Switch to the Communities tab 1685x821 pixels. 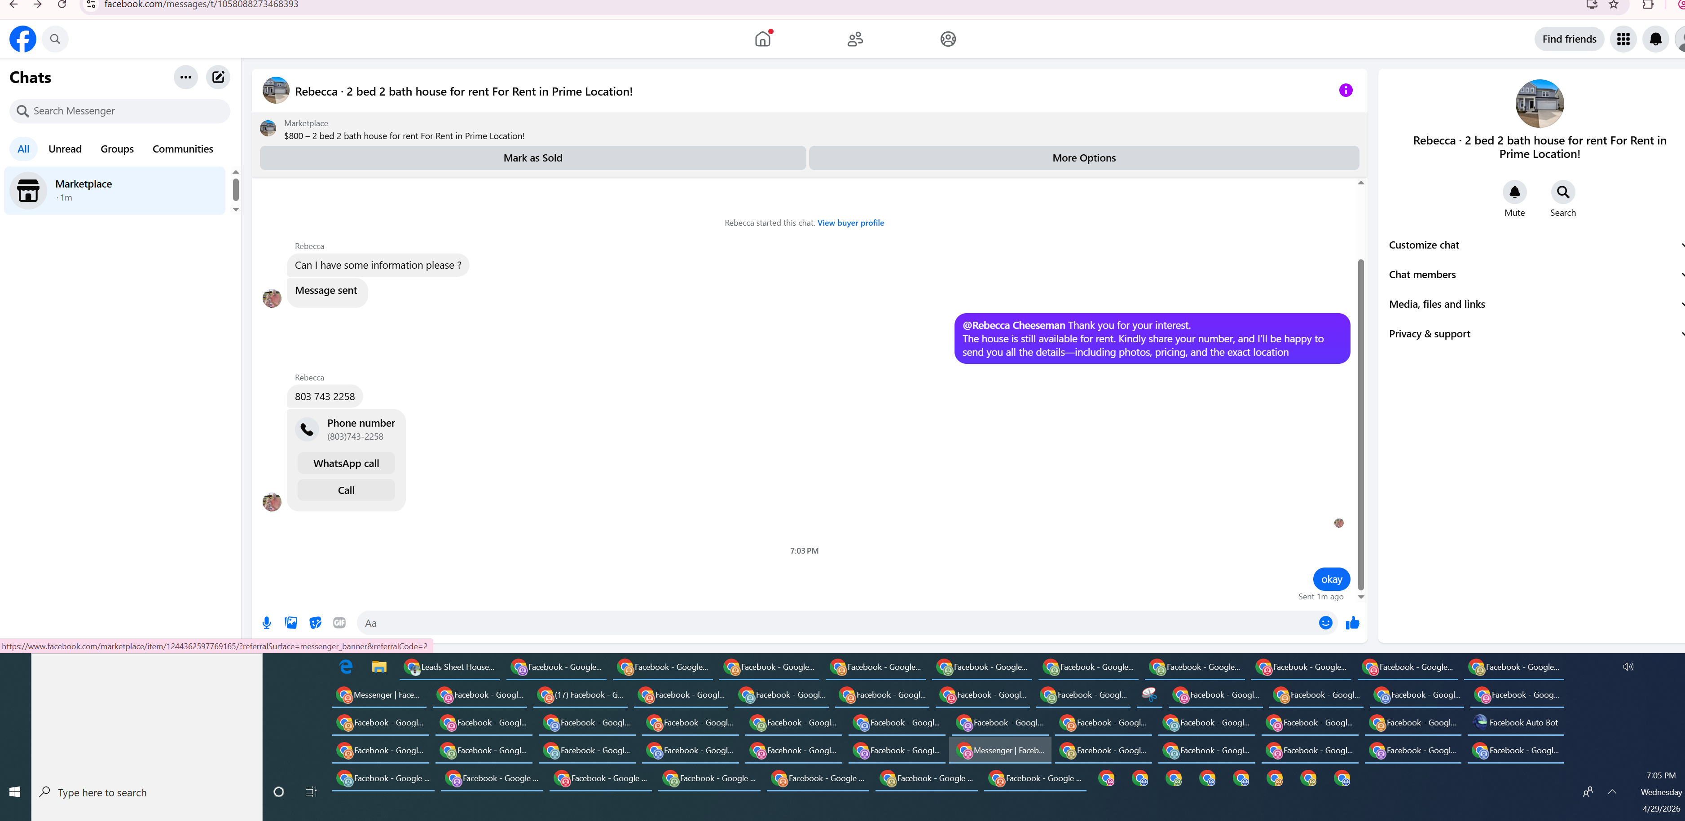[182, 149]
